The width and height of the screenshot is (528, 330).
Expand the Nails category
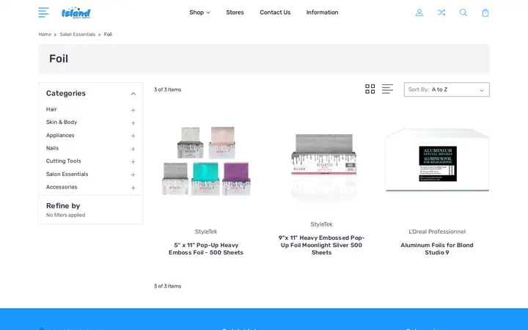click(133, 149)
